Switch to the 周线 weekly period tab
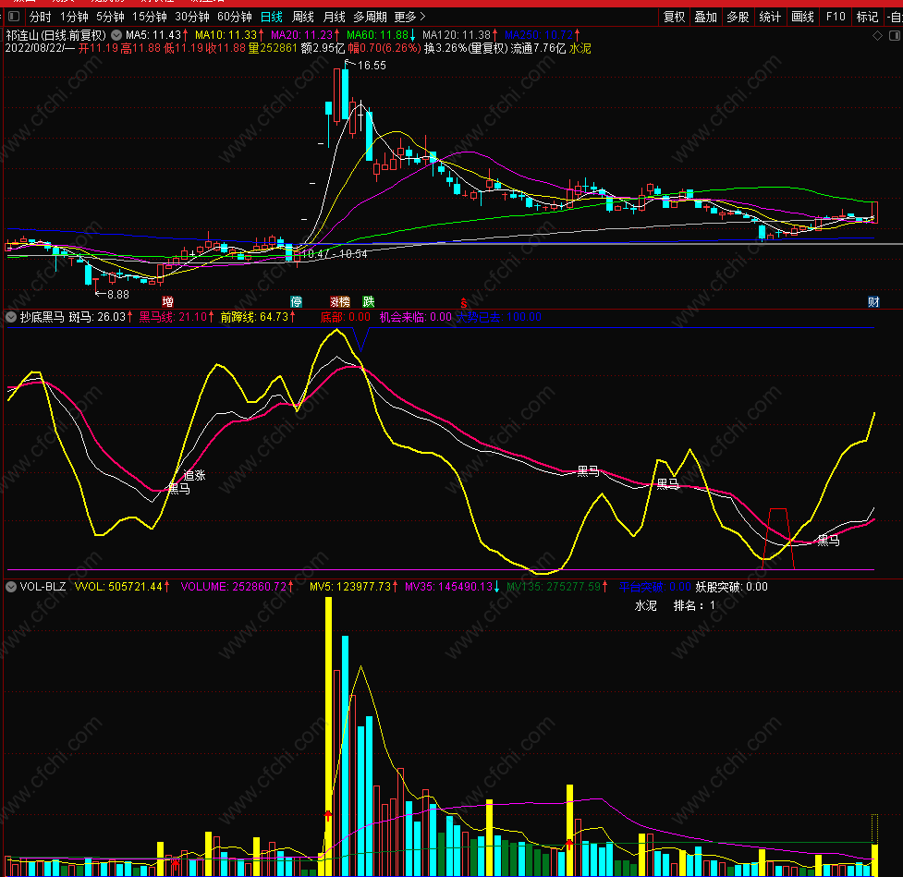 pos(303,17)
